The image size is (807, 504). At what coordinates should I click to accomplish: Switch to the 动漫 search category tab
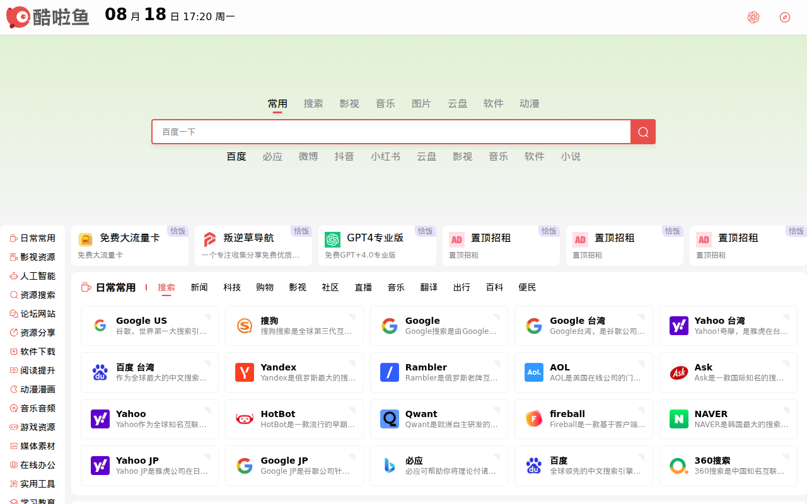[530, 103]
